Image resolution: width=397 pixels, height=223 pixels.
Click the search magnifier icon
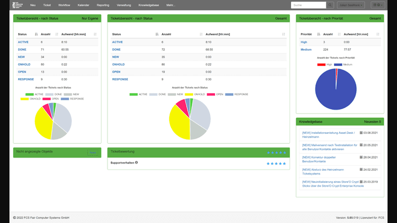pyautogui.click(x=330, y=5)
